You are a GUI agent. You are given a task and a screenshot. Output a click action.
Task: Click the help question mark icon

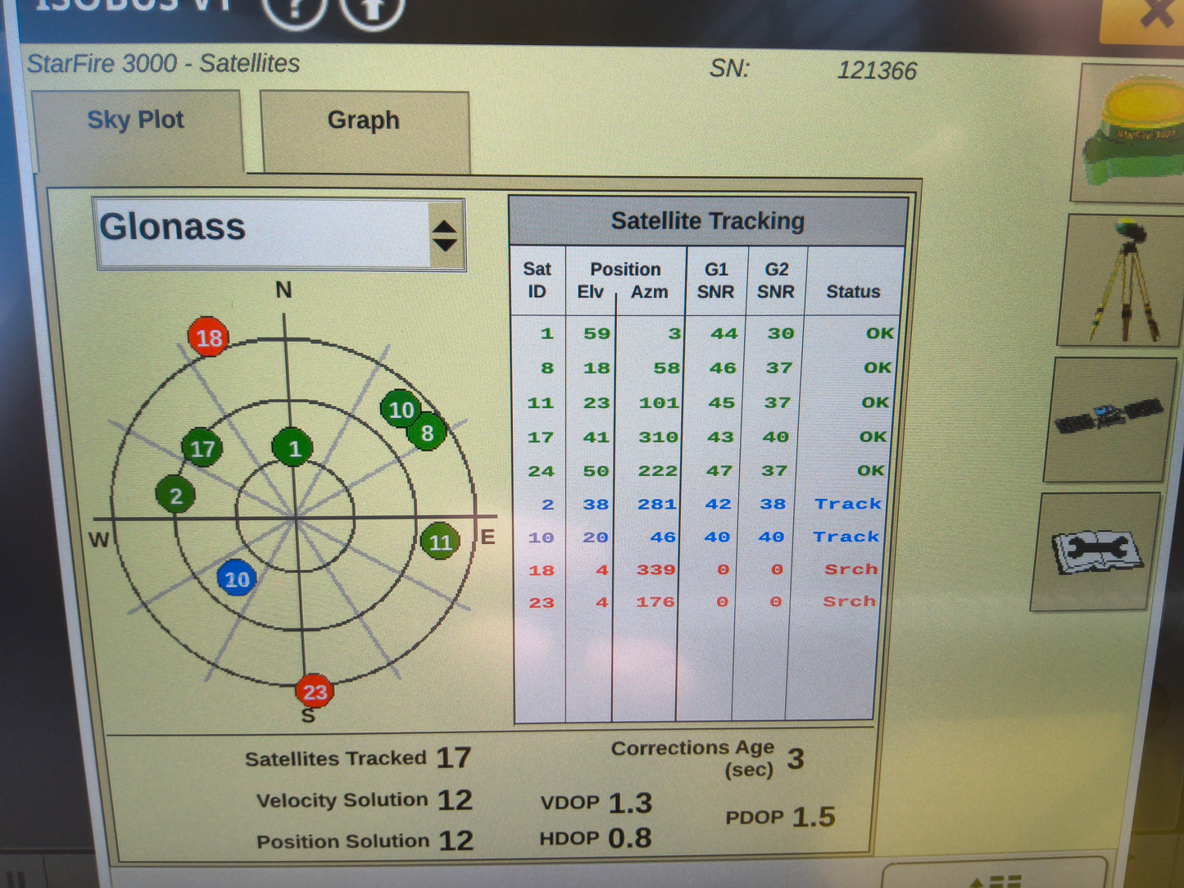coord(294,11)
